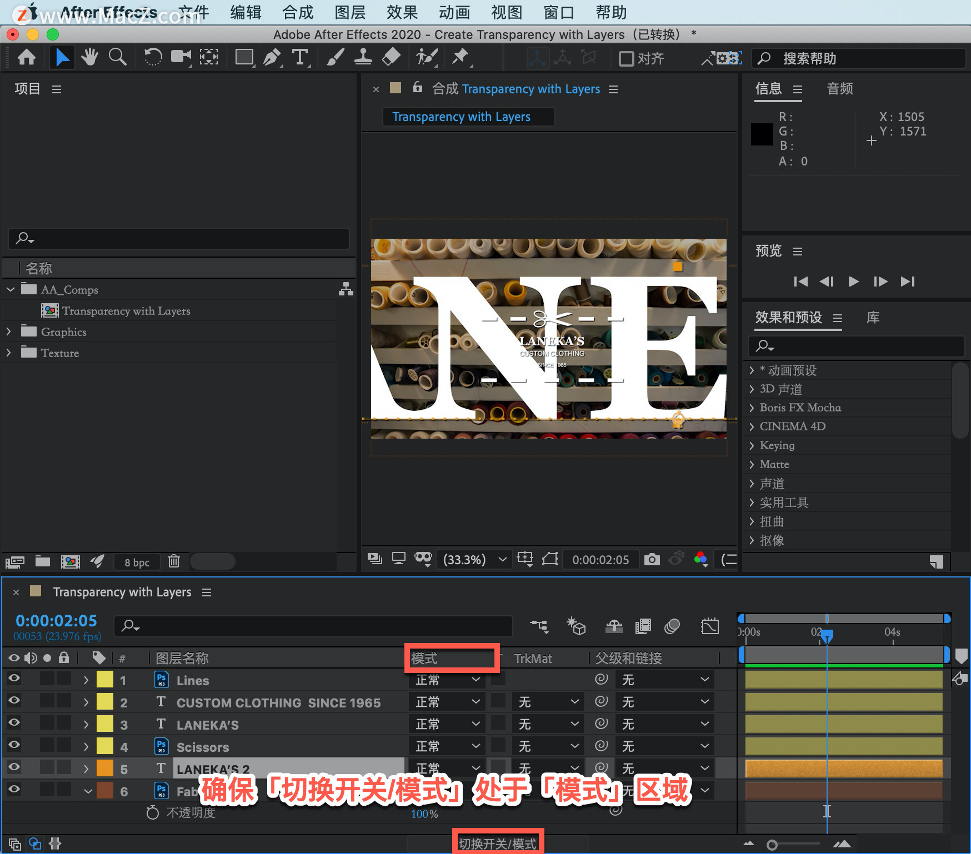This screenshot has width=971, height=854.
Task: Select the Clone Stamp tool
Action: [x=363, y=57]
